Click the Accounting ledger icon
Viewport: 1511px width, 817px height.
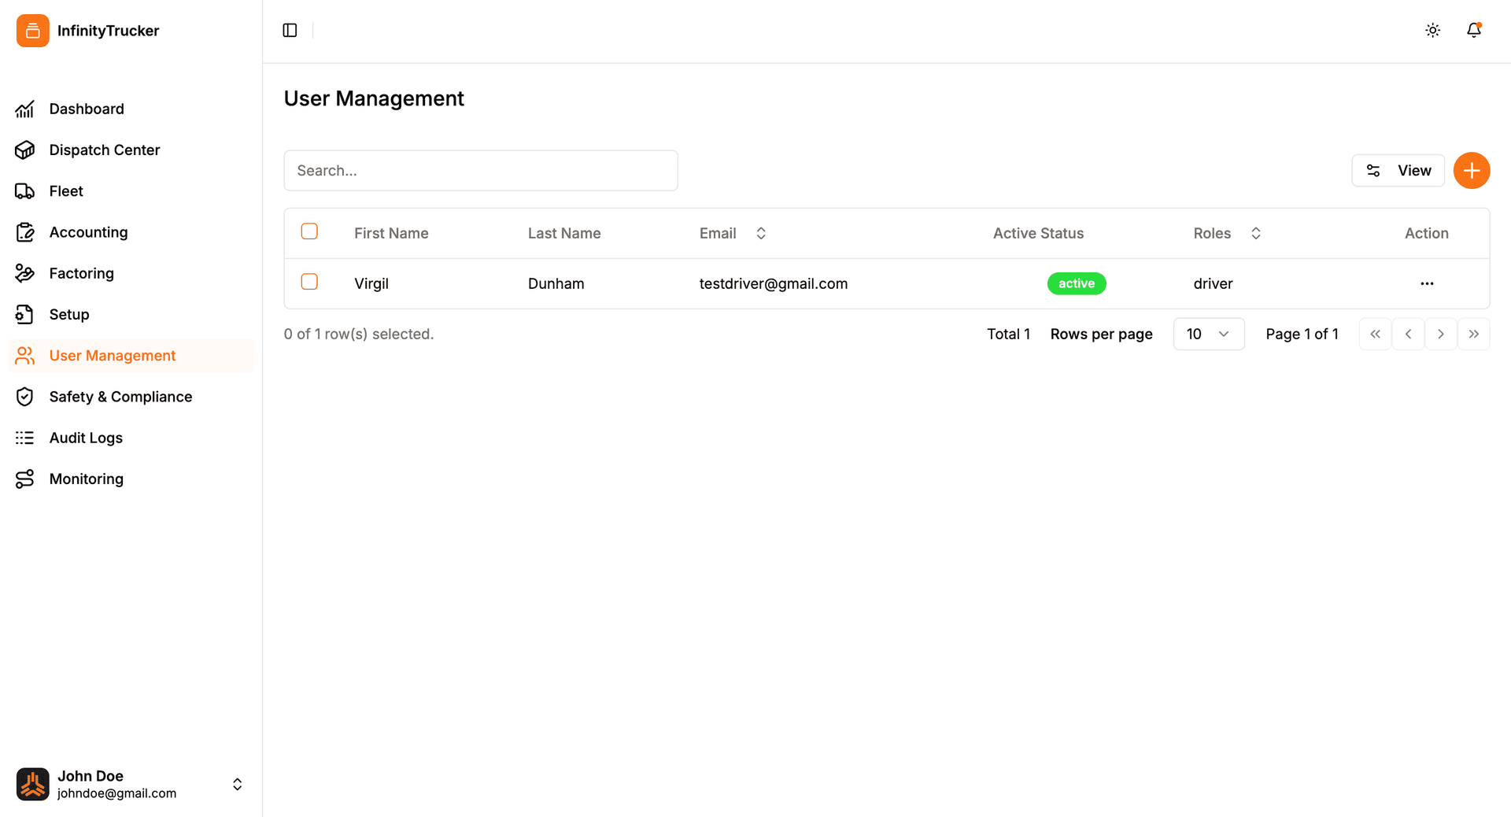25,231
